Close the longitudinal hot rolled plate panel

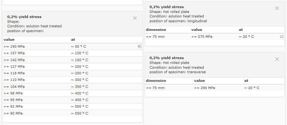[x=277, y=8]
